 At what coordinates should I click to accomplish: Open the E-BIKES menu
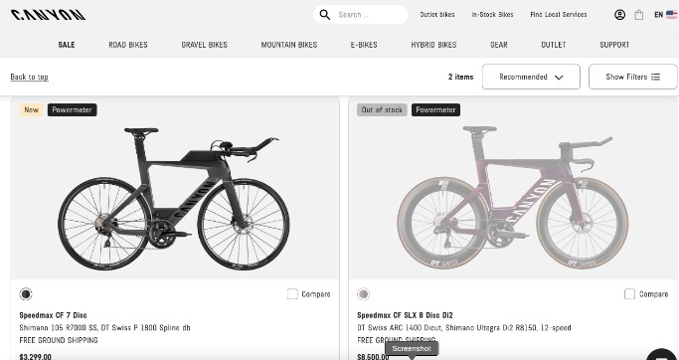tap(364, 45)
